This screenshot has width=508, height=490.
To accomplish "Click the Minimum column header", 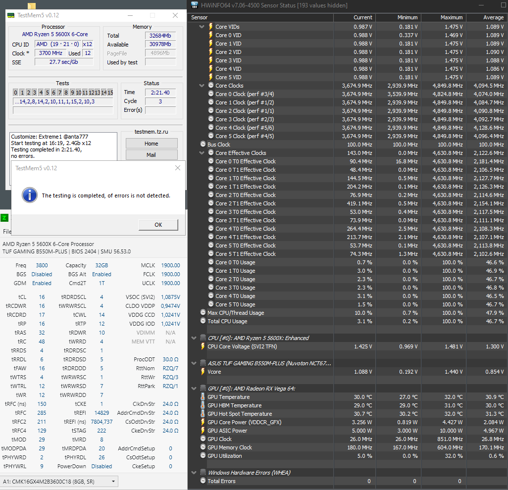I will 399,17.
